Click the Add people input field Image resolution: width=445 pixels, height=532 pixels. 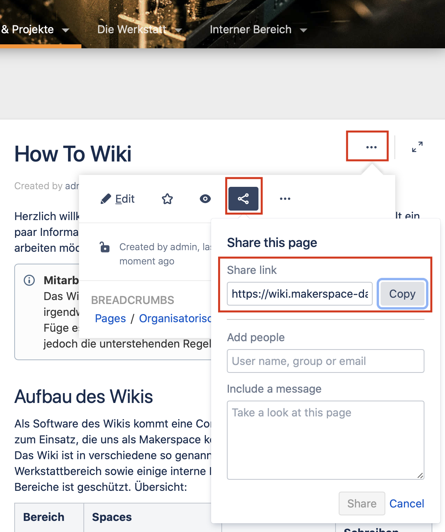[325, 361]
